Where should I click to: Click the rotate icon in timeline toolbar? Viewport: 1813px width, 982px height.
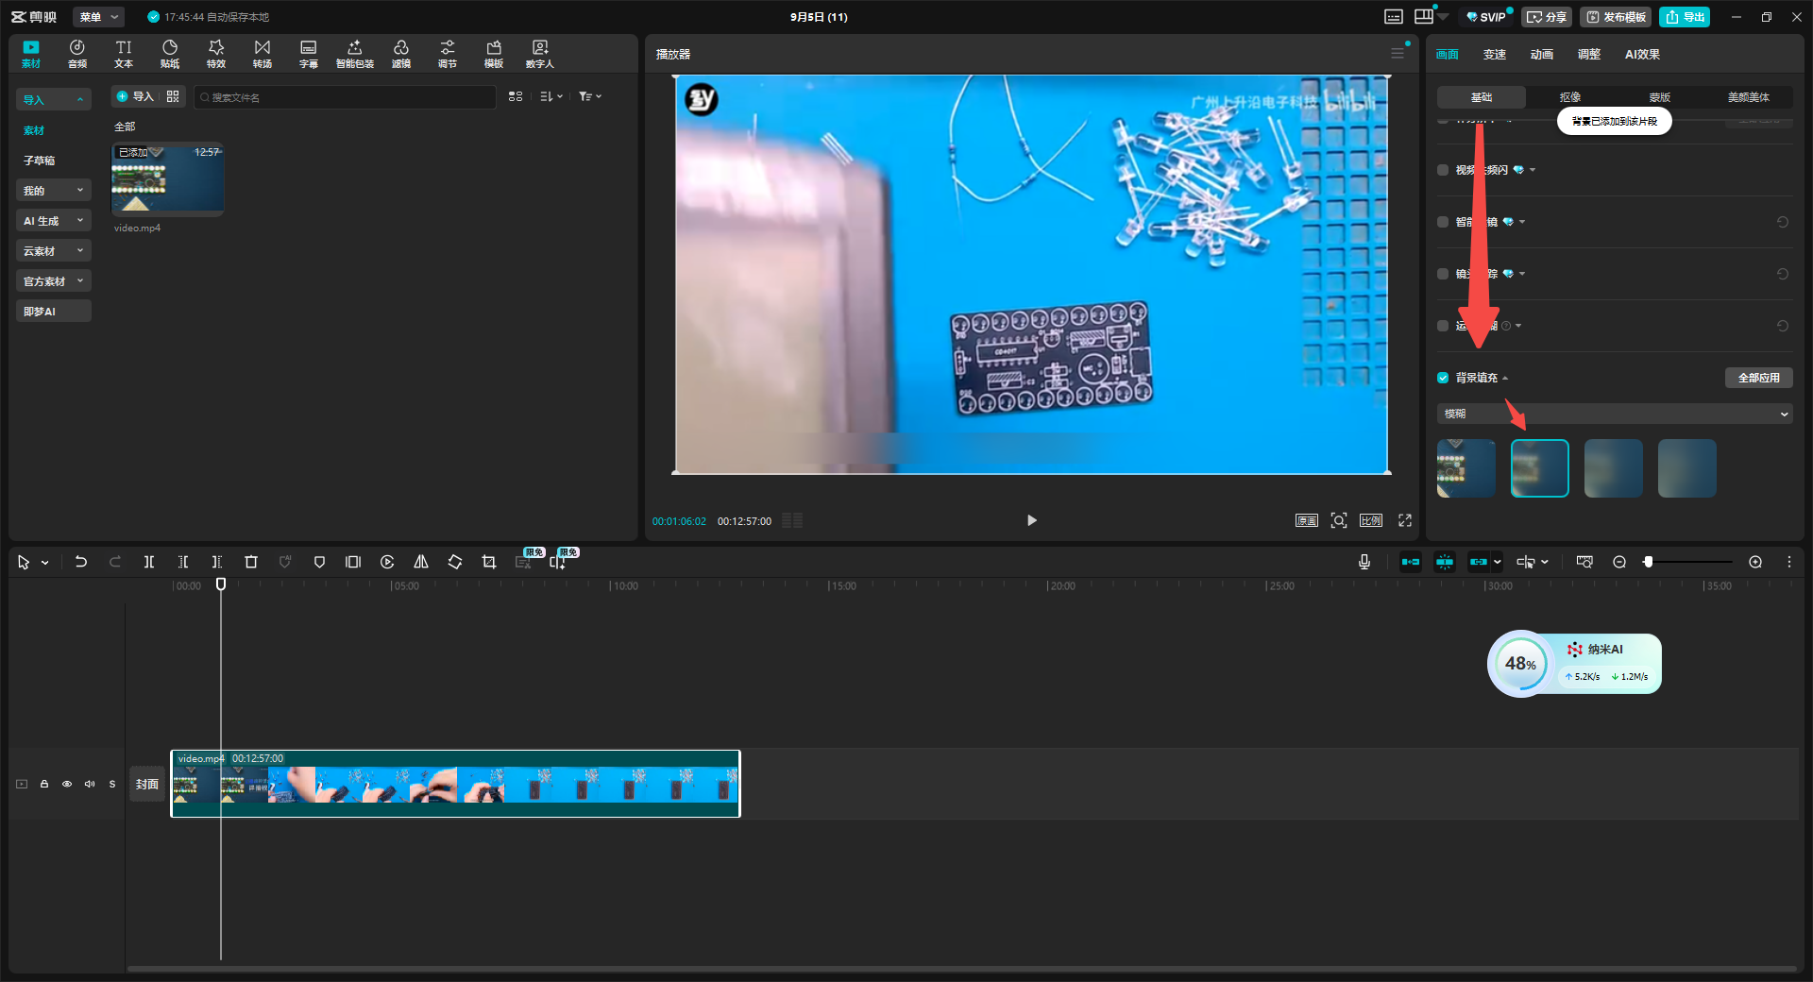[x=455, y=562]
